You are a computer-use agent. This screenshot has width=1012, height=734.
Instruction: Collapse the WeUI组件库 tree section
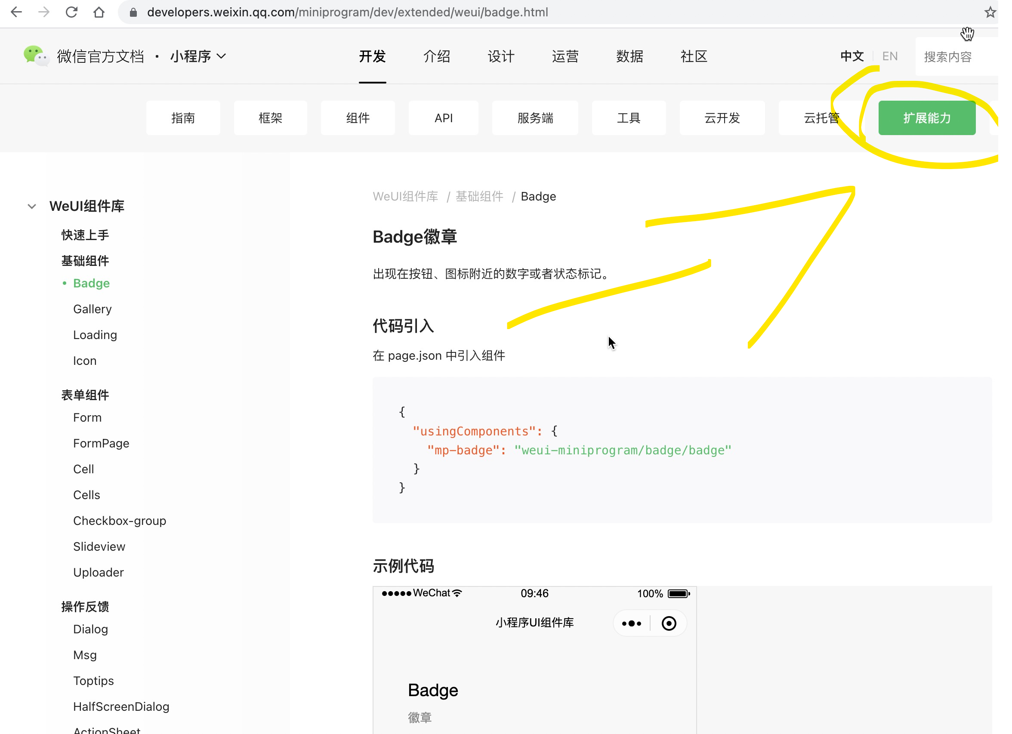coord(32,206)
